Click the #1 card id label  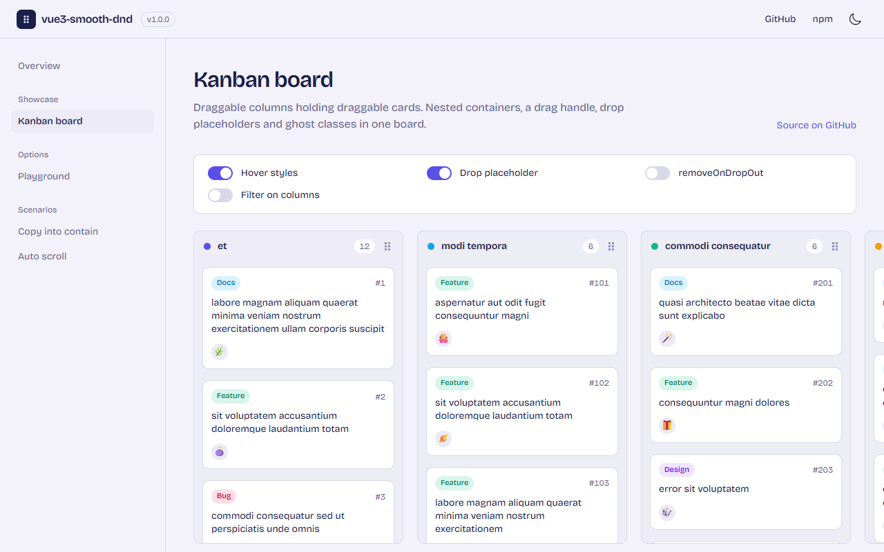(x=381, y=283)
